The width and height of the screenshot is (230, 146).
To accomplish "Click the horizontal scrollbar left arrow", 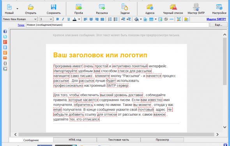I will point(16,134).
